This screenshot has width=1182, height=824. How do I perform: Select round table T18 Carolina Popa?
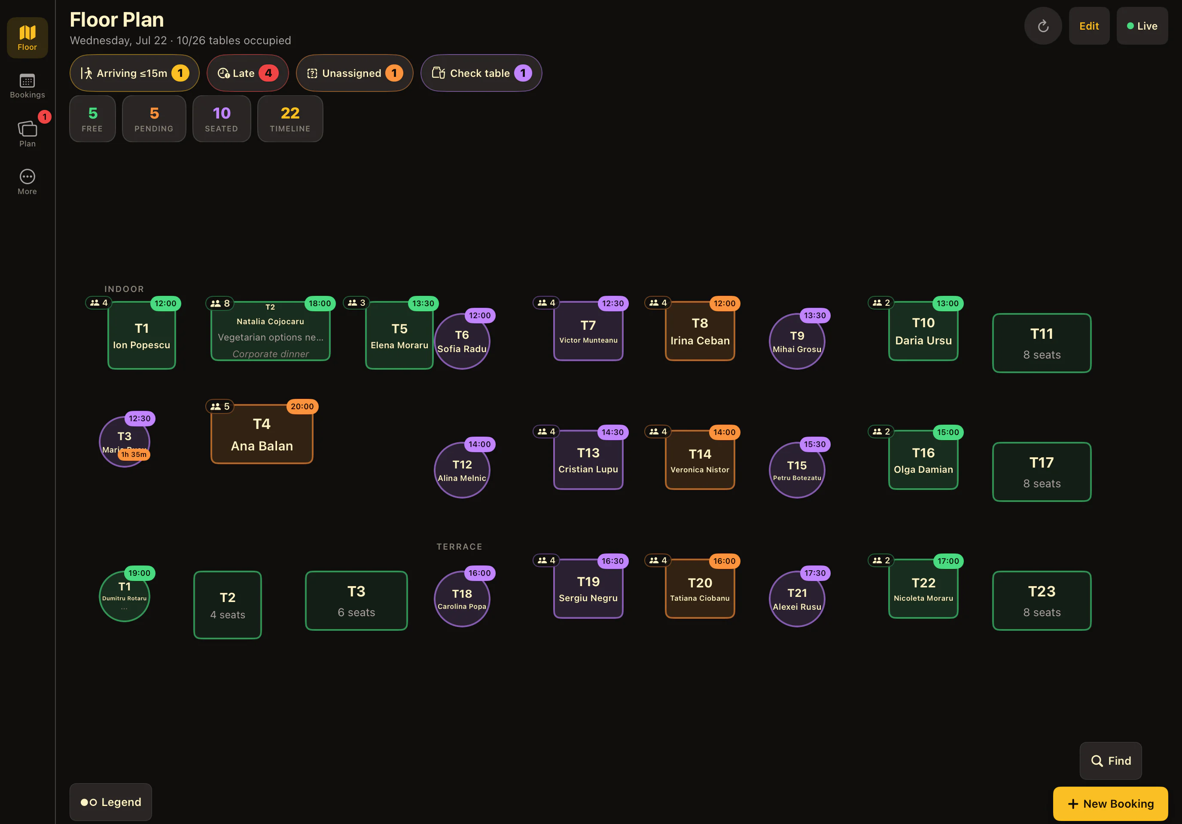pyautogui.click(x=462, y=599)
